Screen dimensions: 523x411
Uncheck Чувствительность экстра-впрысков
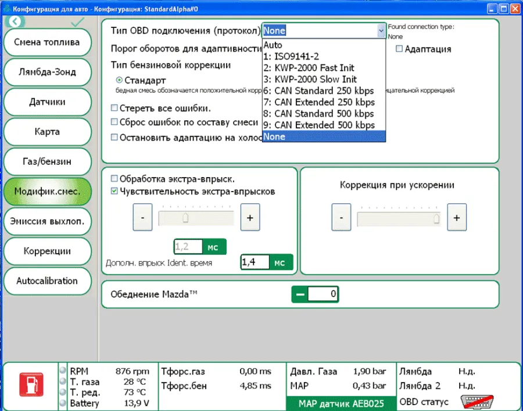point(114,191)
